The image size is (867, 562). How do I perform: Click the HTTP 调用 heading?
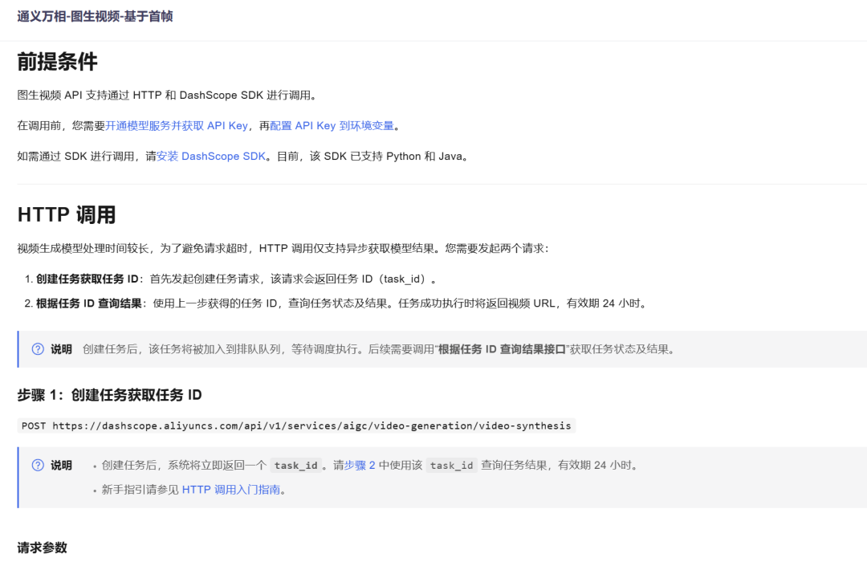tap(67, 214)
